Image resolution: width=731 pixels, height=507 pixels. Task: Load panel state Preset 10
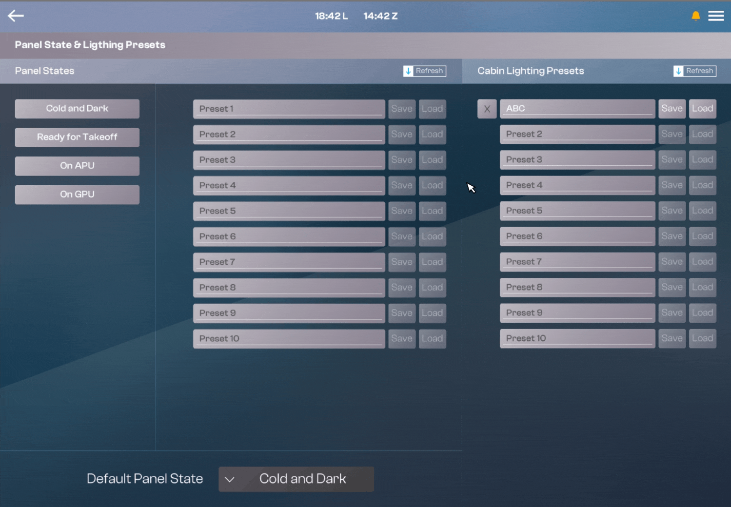(433, 339)
